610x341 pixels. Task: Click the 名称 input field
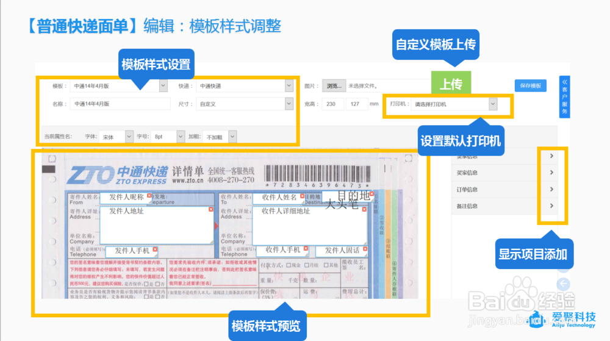click(120, 104)
